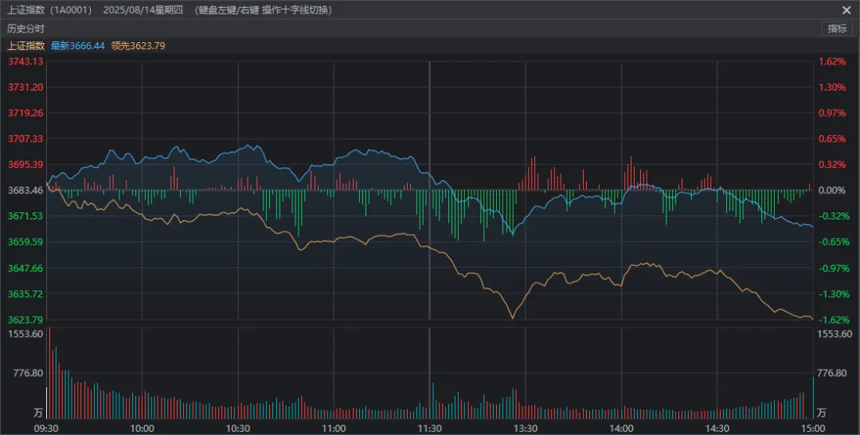
Task: Click the 0.00% percentage axis label
Action: [831, 190]
